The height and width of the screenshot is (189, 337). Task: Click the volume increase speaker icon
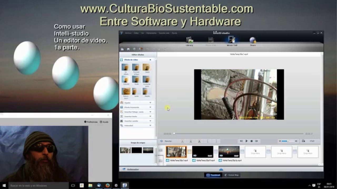click(296, 141)
